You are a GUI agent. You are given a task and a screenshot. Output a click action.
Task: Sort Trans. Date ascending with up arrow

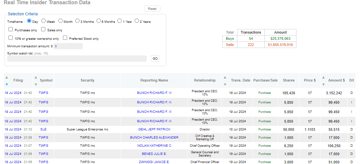[225, 77]
